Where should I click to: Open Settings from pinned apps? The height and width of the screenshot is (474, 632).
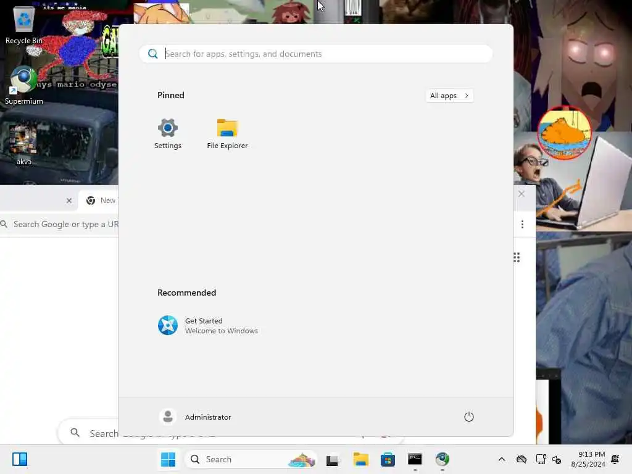pos(168,134)
